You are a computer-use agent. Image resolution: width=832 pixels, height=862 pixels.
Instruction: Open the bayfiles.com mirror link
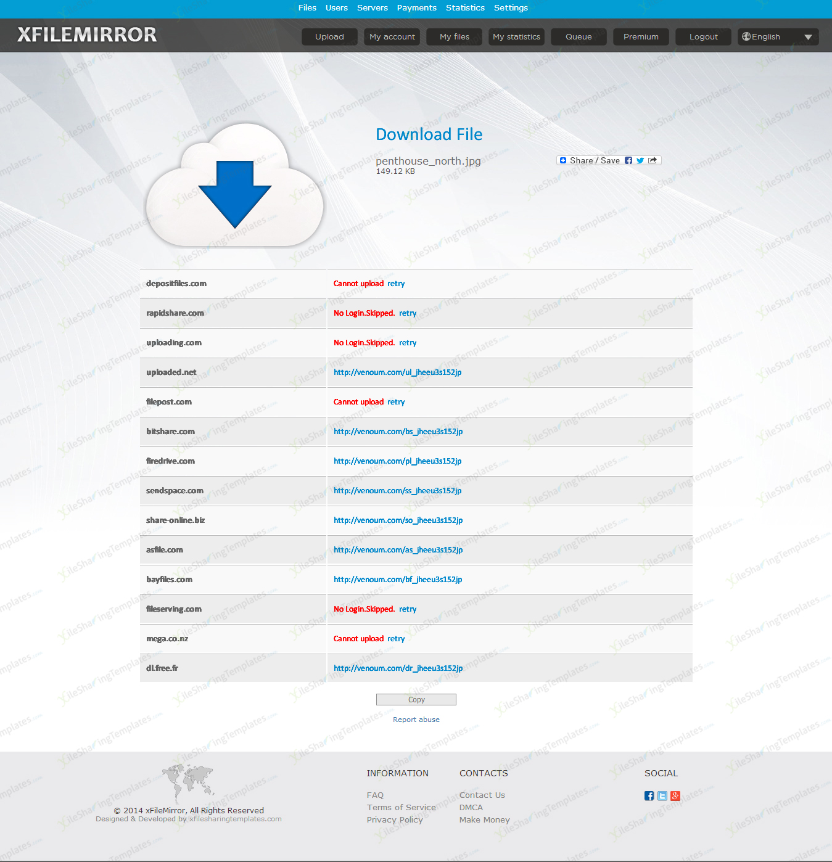pyautogui.click(x=398, y=580)
